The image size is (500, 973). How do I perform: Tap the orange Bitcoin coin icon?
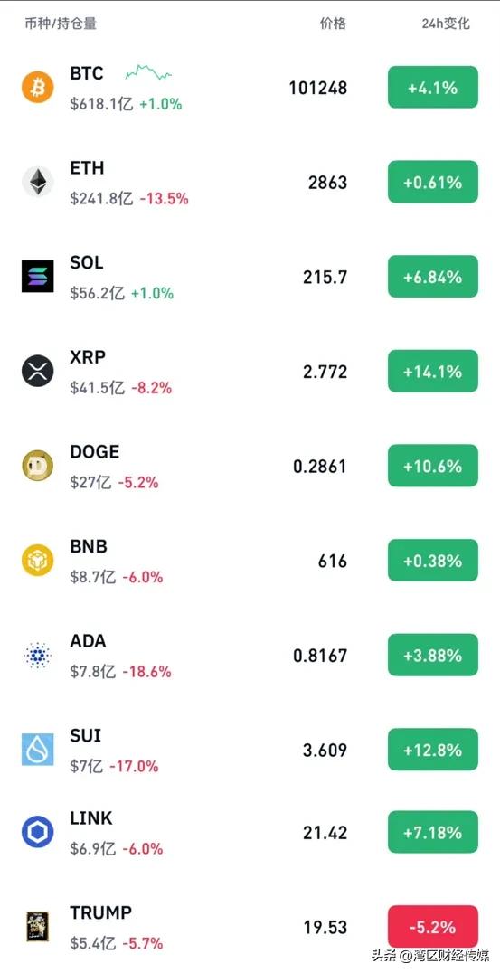pyautogui.click(x=38, y=87)
